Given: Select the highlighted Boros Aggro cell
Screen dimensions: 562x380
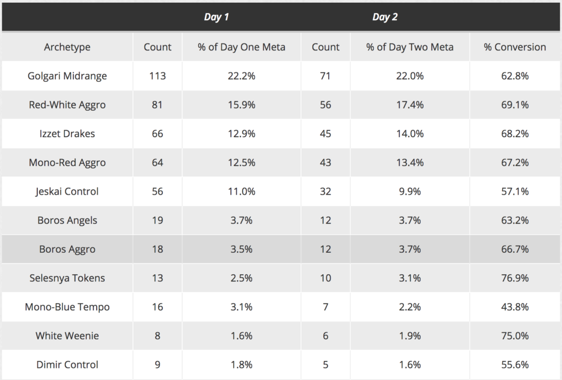Looking at the screenshot, I should [67, 249].
